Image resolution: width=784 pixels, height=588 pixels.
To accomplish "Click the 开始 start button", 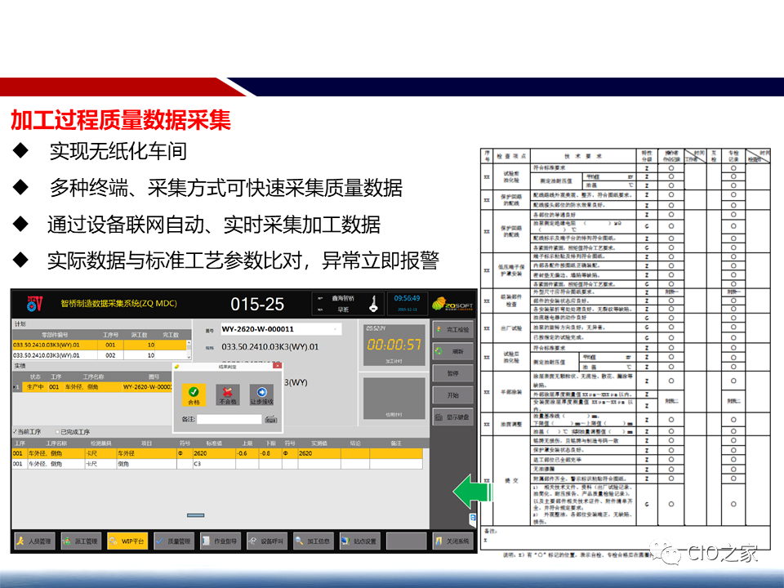I will (x=452, y=395).
